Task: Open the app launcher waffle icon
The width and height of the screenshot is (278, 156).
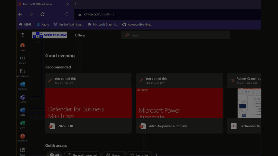Action: pos(22,35)
